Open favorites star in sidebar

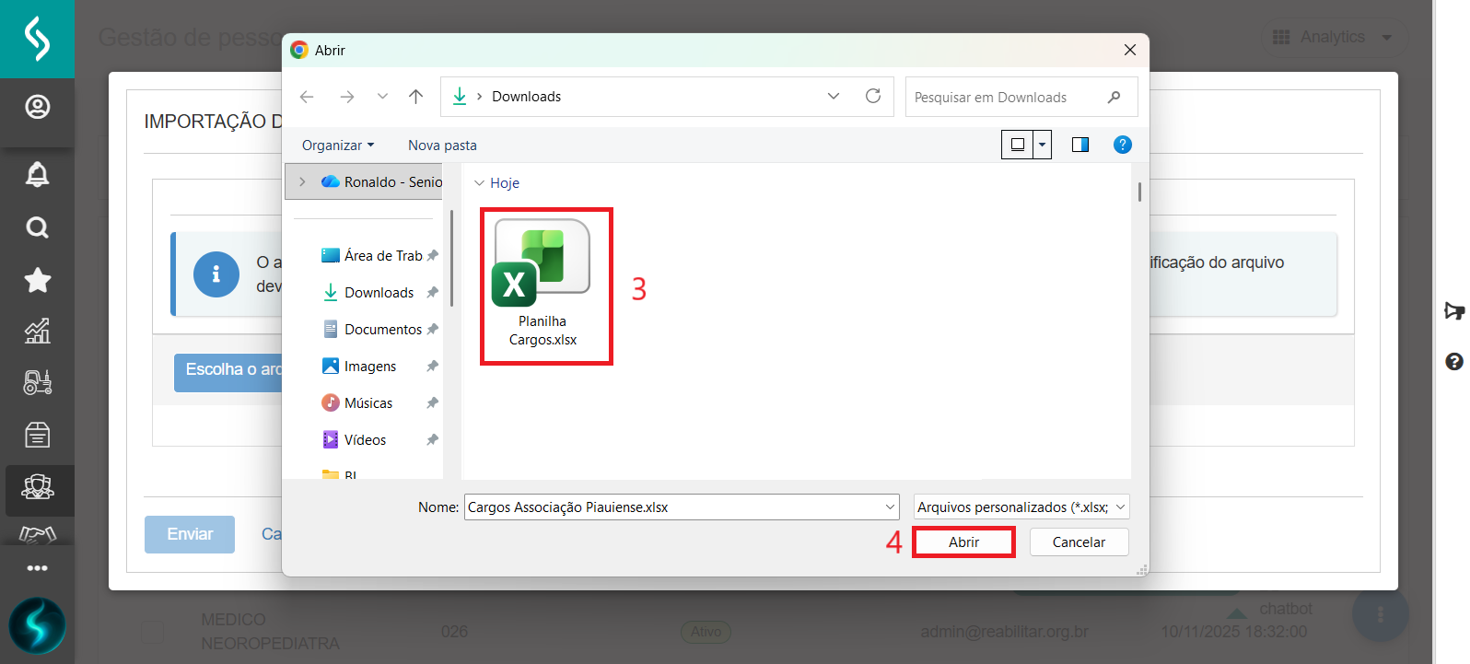point(37,280)
